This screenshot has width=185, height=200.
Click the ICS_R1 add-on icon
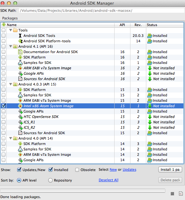21,122
